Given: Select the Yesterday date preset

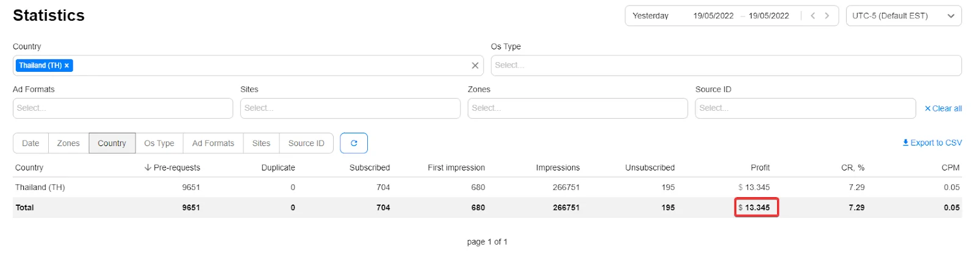Looking at the screenshot, I should 650,16.
